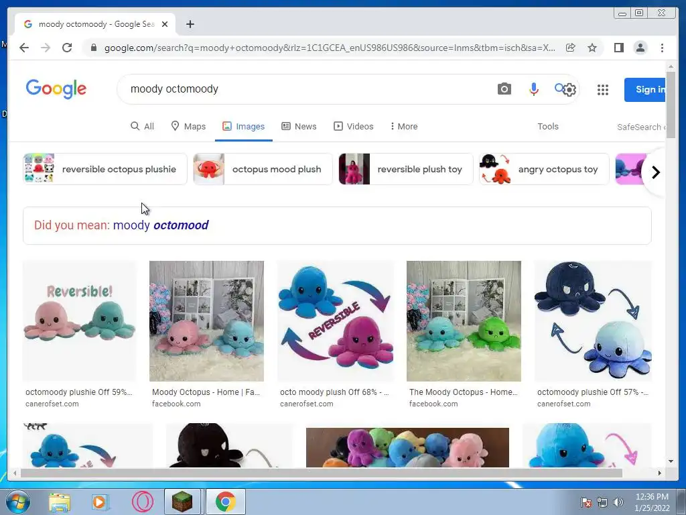Open the octomoody plushie Off 59% link
Screen dimensions: 686x515
tap(79, 392)
